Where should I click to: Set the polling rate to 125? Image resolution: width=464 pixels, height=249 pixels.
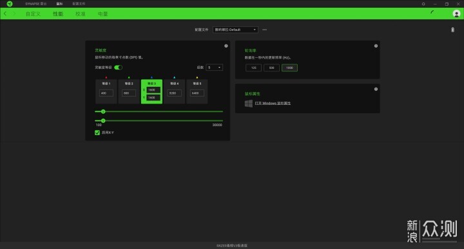254,68
